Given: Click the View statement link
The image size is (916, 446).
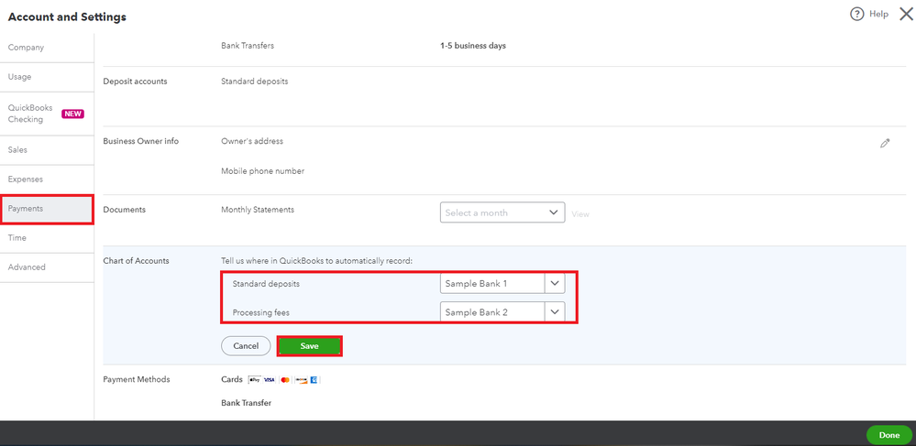Looking at the screenshot, I should [x=580, y=214].
